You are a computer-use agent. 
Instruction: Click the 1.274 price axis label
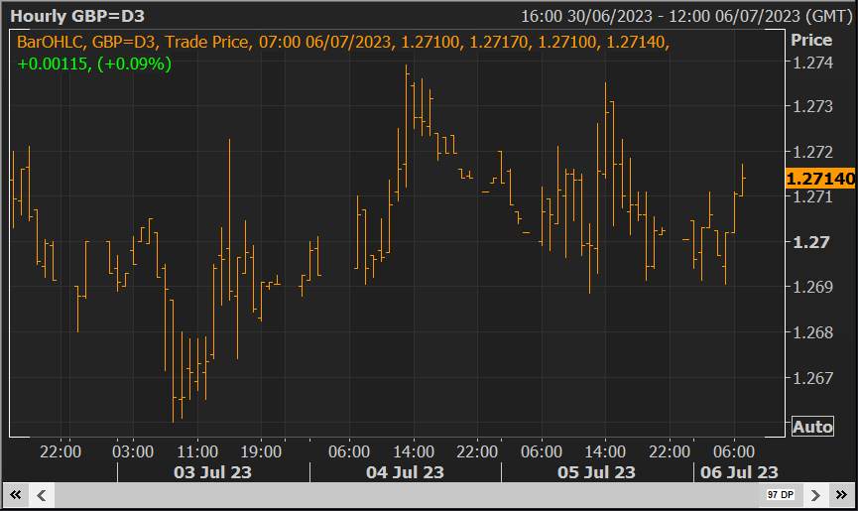coord(812,63)
